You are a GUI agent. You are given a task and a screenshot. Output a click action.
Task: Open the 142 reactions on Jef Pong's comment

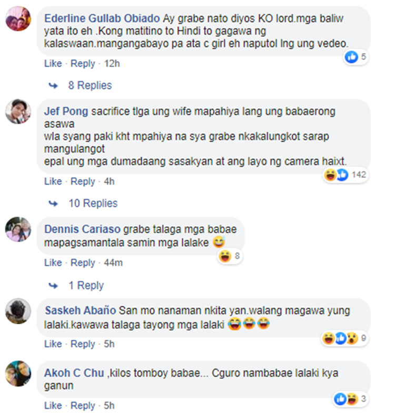[x=345, y=175]
